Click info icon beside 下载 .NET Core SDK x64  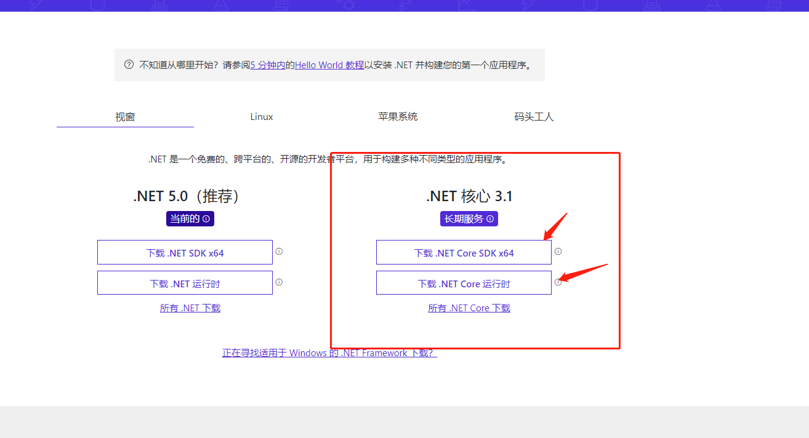pyautogui.click(x=558, y=251)
